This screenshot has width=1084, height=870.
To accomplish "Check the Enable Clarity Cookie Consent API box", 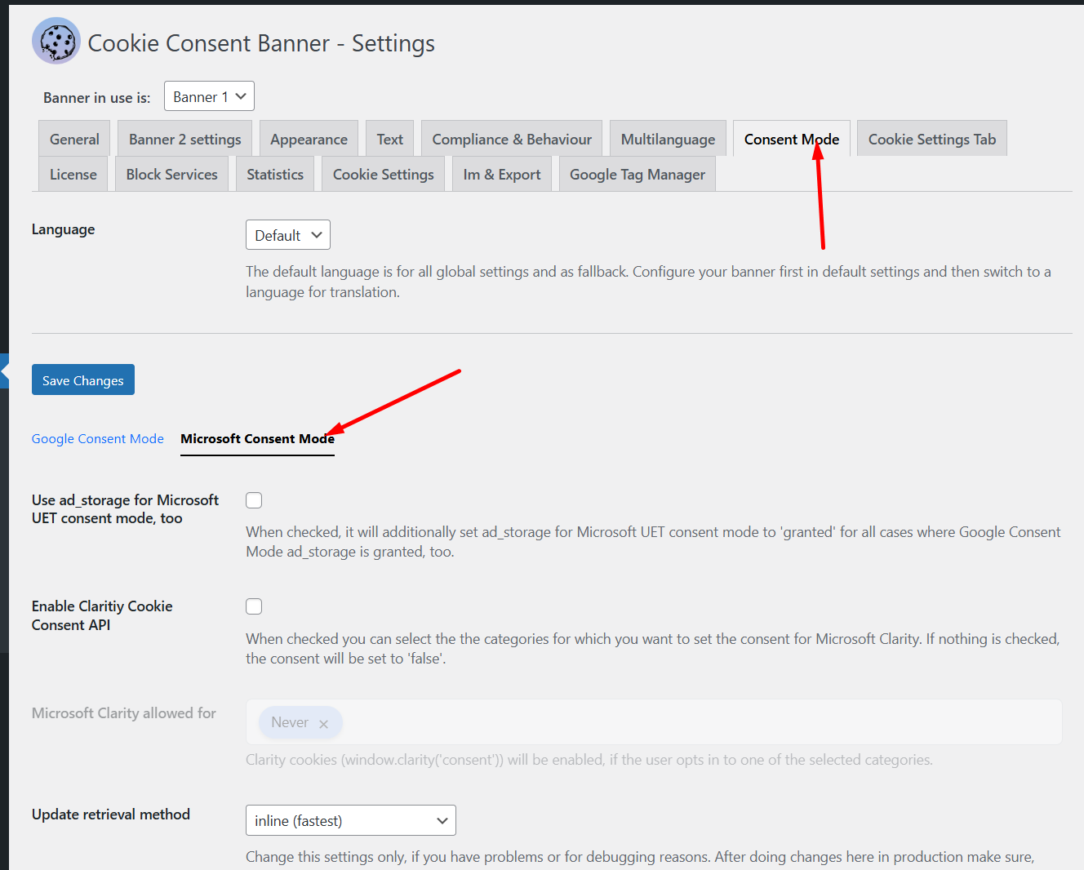I will 254,606.
